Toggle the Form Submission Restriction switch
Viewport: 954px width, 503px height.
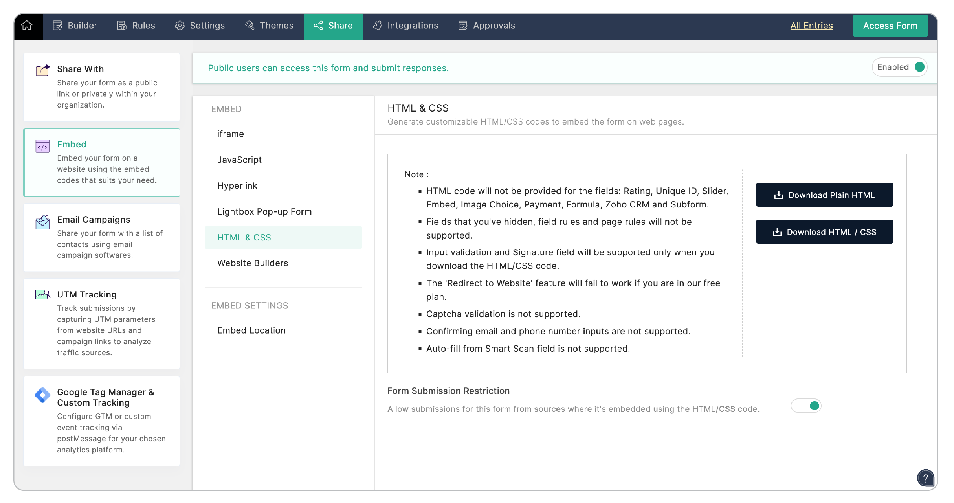806,406
